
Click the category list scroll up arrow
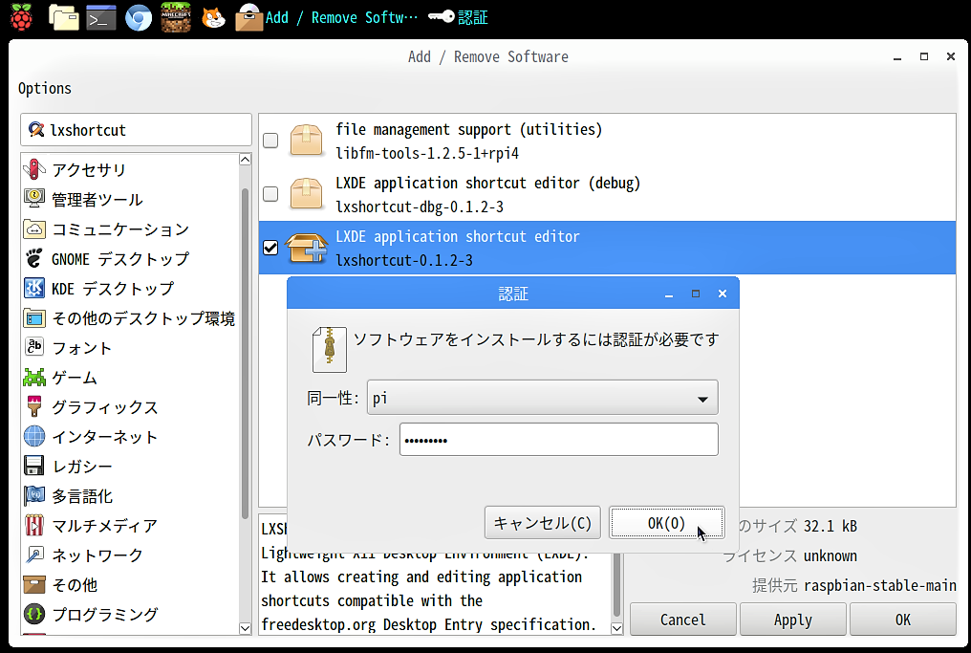[246, 160]
